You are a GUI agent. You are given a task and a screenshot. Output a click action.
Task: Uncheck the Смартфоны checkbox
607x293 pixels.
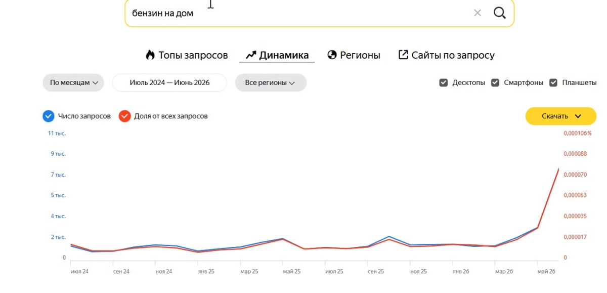(495, 82)
